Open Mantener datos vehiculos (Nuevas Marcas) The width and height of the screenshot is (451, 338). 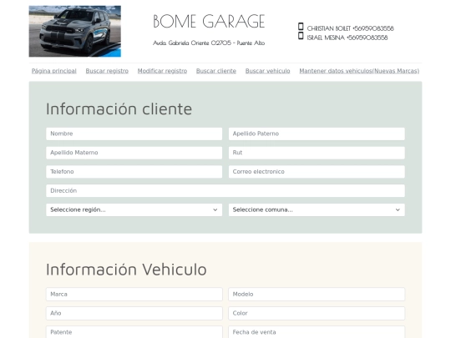click(359, 71)
